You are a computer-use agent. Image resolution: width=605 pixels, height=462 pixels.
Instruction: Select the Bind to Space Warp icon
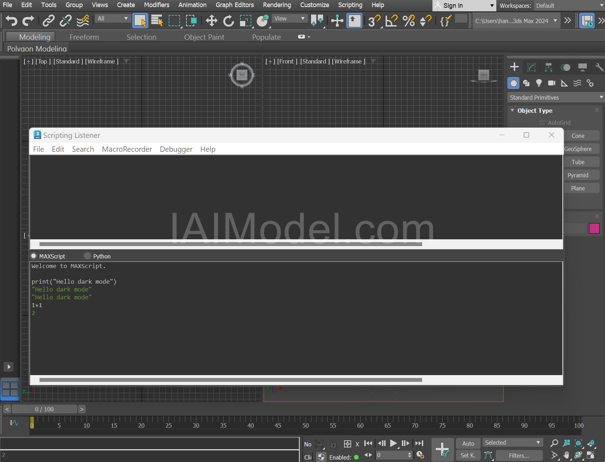pyautogui.click(x=83, y=21)
